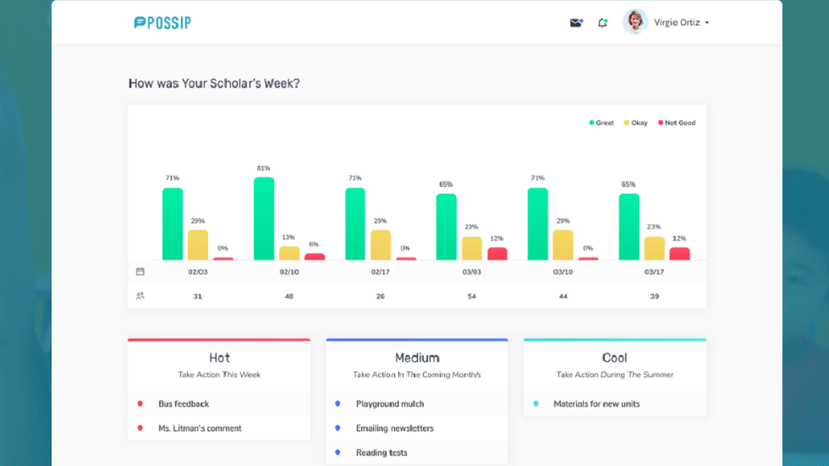Click Take Action This Week subtitle
The image size is (829, 466).
pyautogui.click(x=219, y=375)
